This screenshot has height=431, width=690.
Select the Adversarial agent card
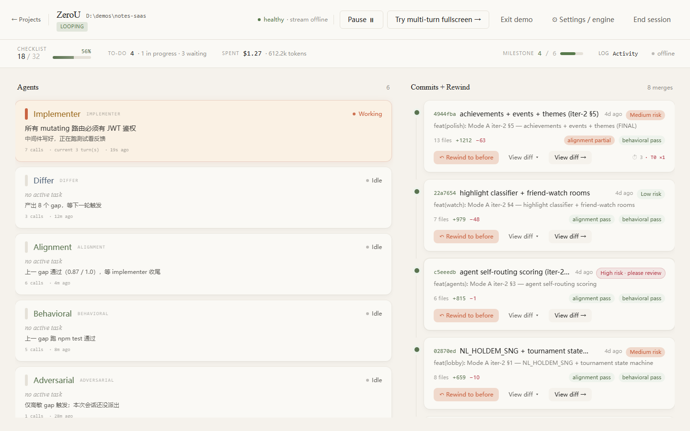[x=204, y=393]
